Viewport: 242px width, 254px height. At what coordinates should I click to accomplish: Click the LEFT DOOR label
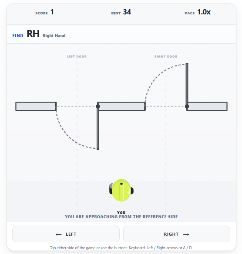pyautogui.click(x=77, y=57)
